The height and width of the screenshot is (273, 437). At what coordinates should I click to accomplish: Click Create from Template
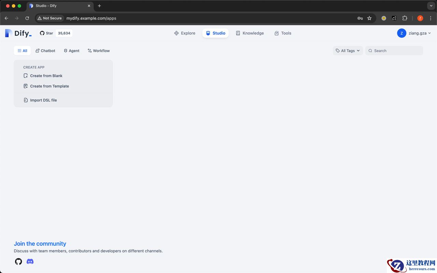click(46, 86)
